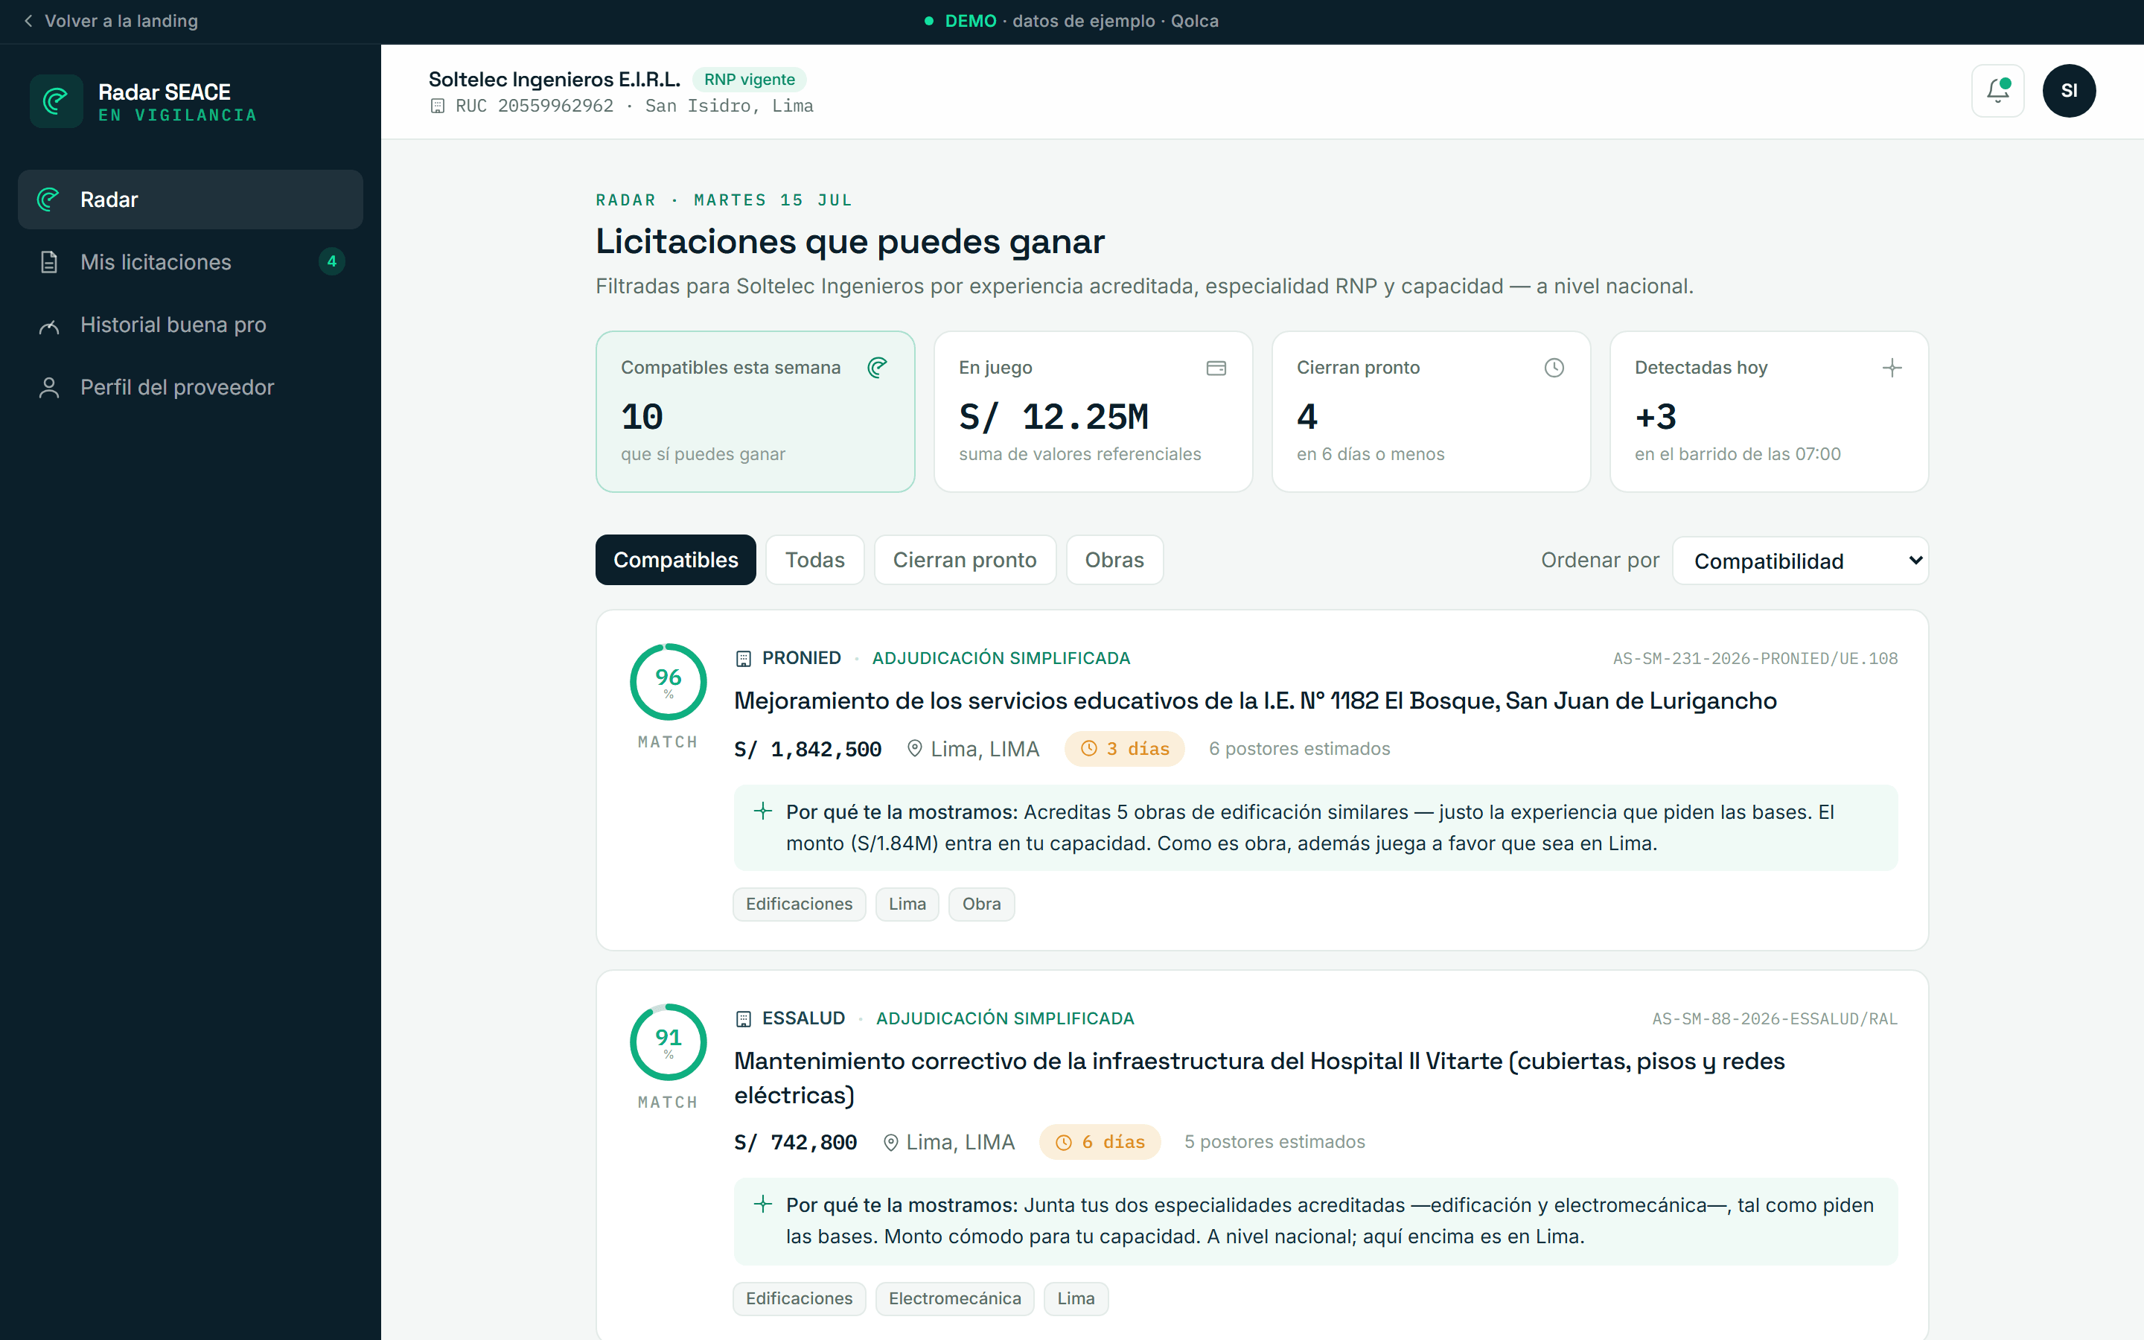Viewport: 2144px width, 1340px height.
Task: Open Radar in the sidebar
Action: click(191, 200)
